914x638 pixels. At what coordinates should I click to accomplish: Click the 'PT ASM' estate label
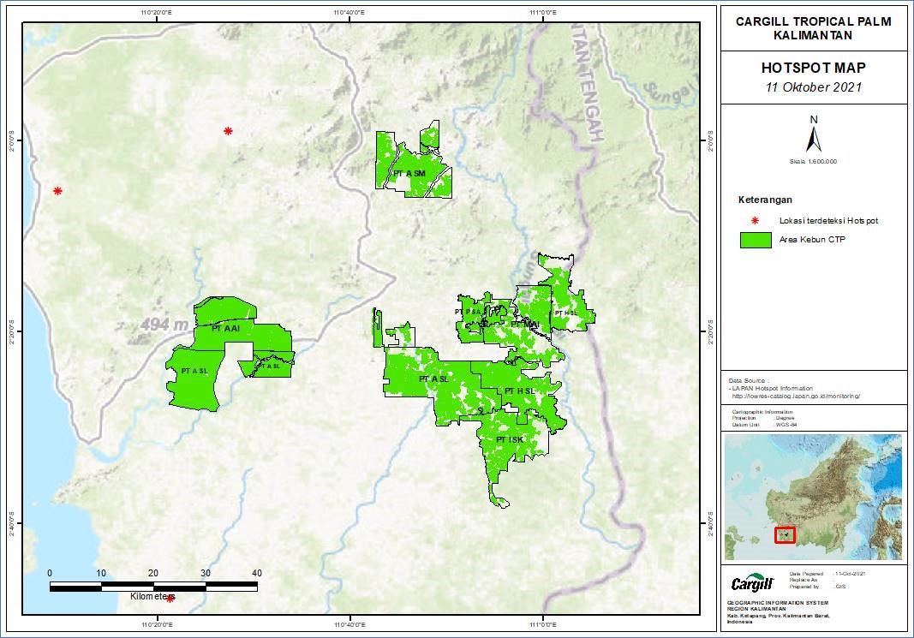point(409,174)
